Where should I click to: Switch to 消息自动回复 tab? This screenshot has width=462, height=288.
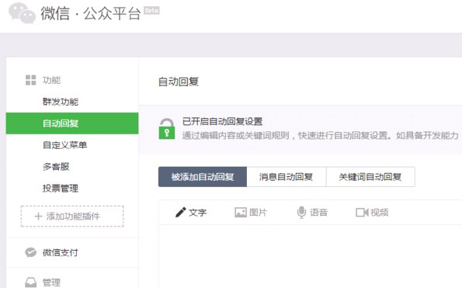286,177
